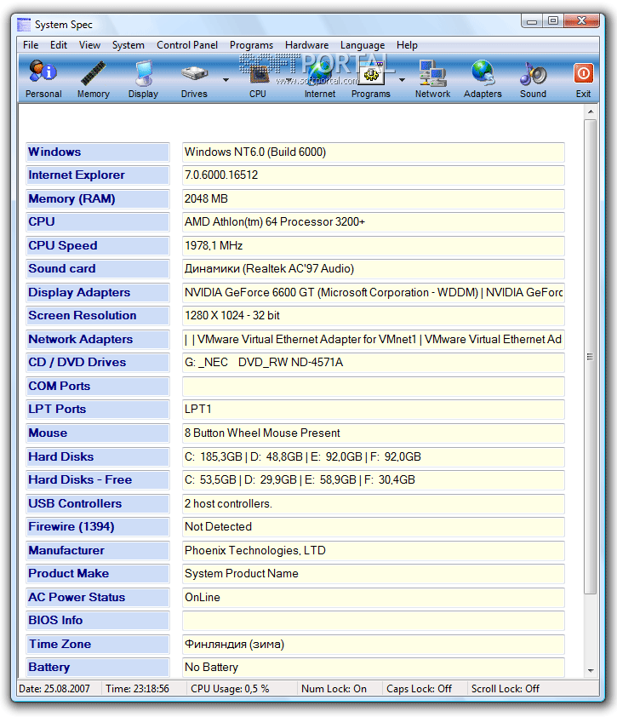Image resolution: width=617 pixels, height=717 pixels.
Task: Open the View menu
Action: [89, 45]
